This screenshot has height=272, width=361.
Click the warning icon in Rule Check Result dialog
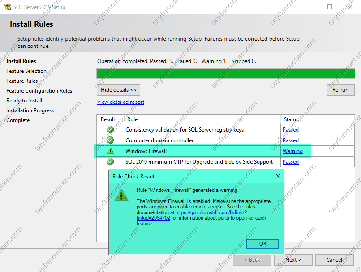121,195
